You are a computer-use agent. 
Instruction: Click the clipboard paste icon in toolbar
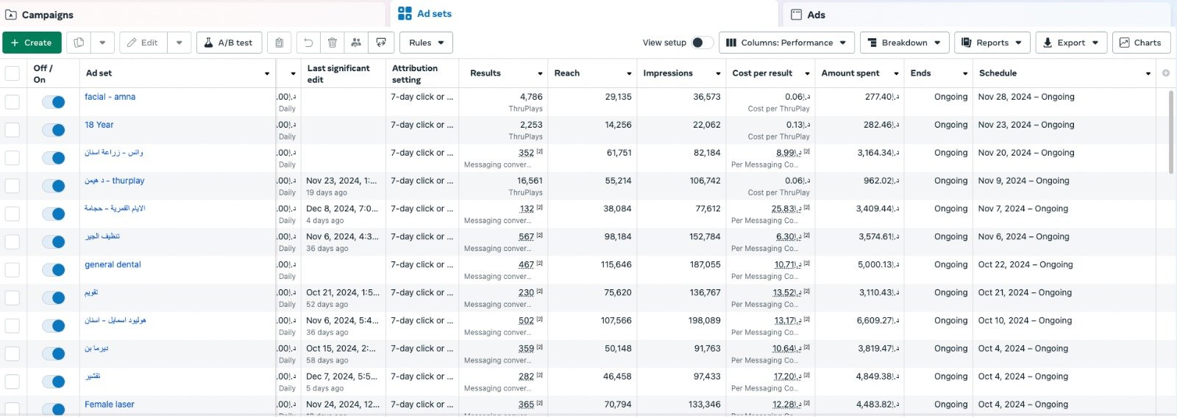click(x=280, y=43)
